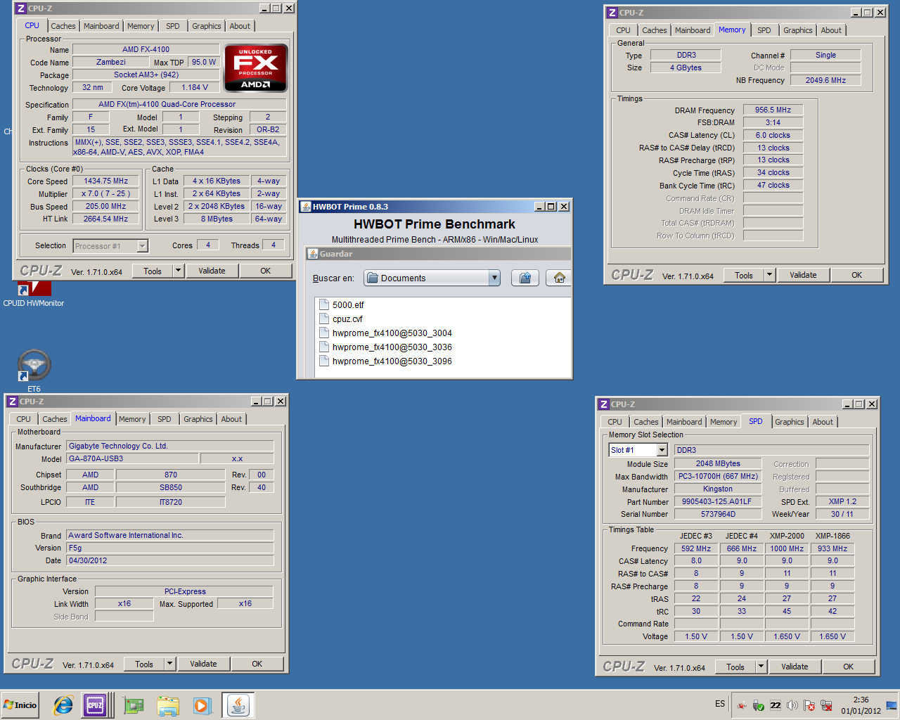Image resolution: width=900 pixels, height=720 pixels.
Task: Click the home folder icon in the Guardar dialog
Action: point(560,278)
